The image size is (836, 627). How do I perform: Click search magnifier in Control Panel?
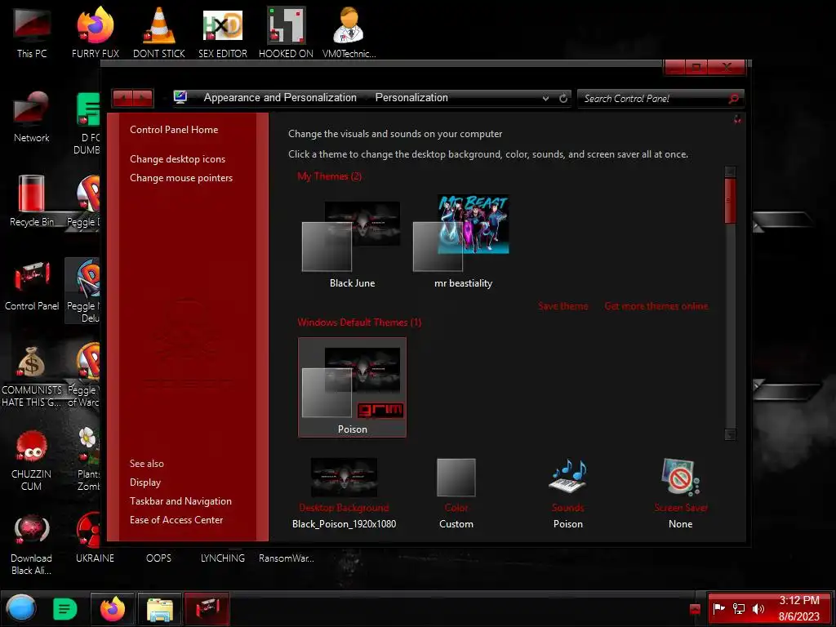pos(734,98)
